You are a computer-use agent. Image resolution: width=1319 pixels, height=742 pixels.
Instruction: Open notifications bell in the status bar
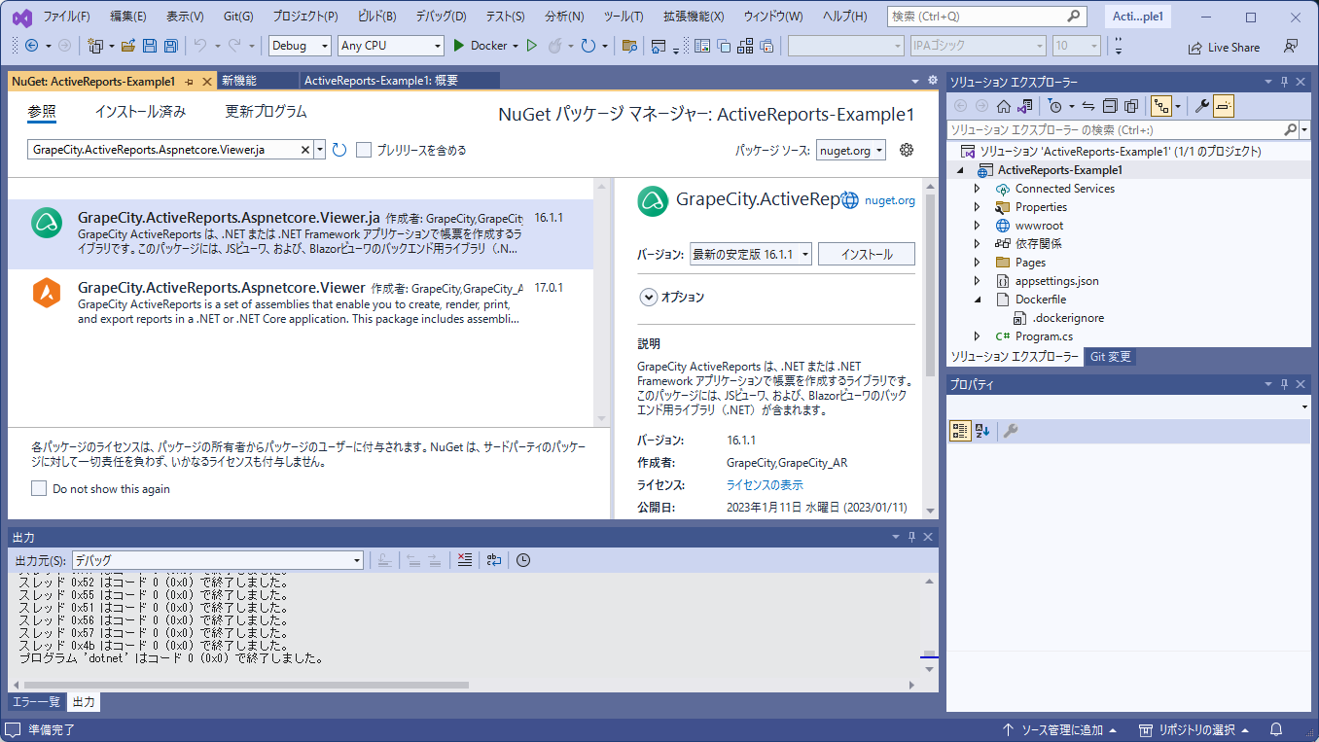click(x=1276, y=729)
